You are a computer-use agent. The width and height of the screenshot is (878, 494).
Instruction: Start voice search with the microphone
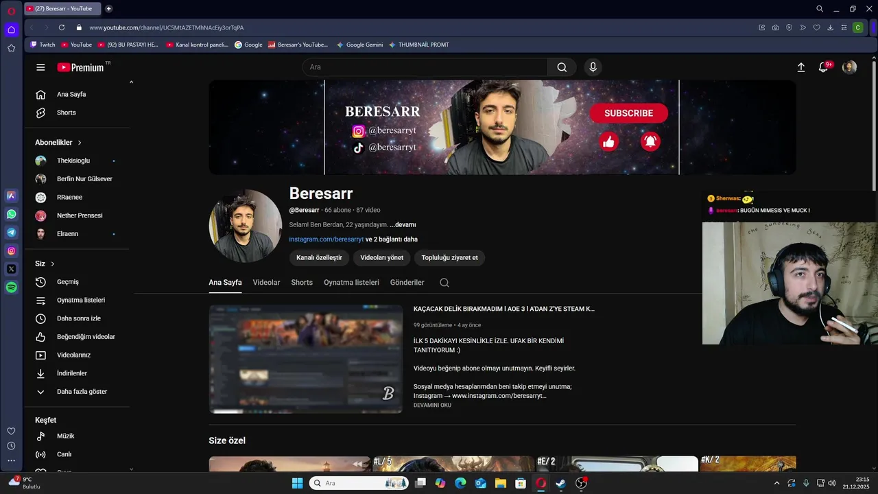point(593,67)
